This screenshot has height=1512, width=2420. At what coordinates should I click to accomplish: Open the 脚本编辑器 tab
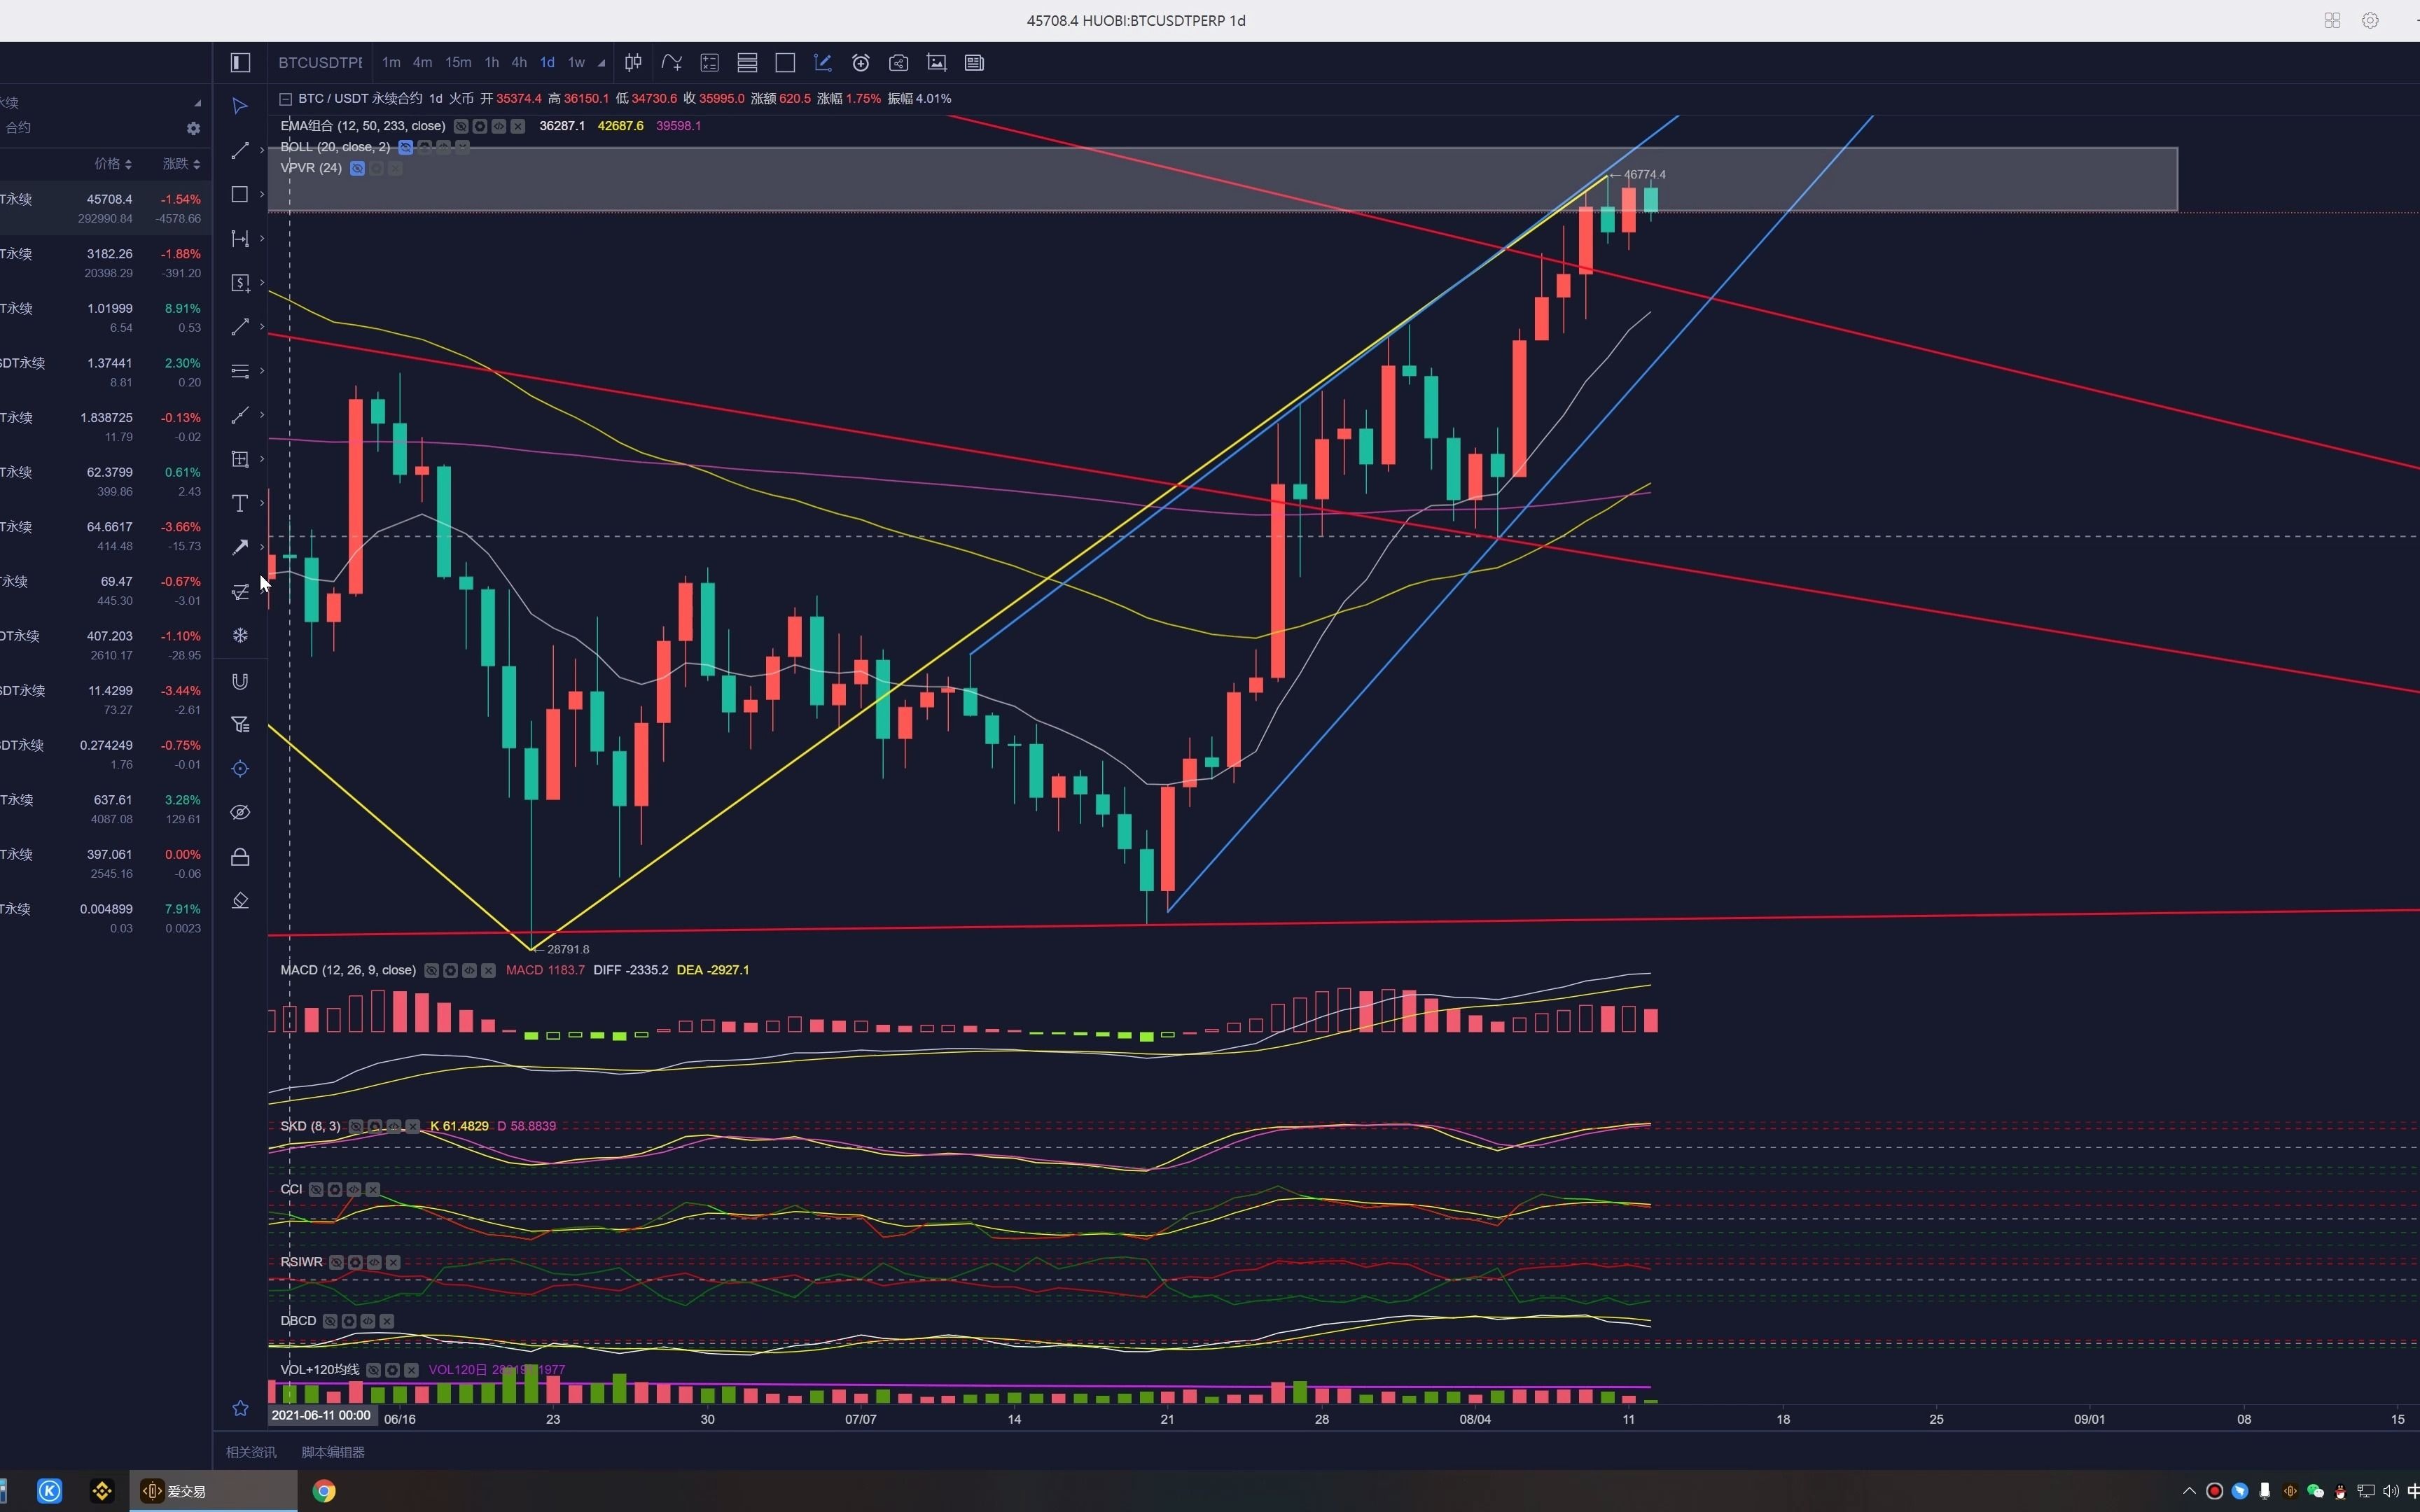(x=333, y=1452)
